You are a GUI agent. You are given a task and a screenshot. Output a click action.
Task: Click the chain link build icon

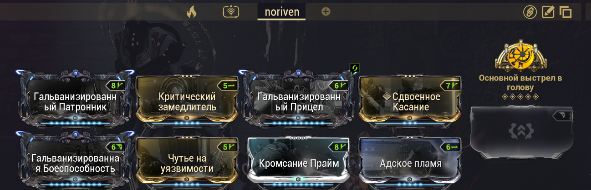pos(530,11)
